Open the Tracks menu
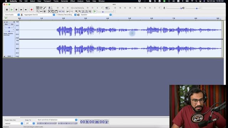The image size is (228, 128). pyautogui.click(x=56, y=1)
